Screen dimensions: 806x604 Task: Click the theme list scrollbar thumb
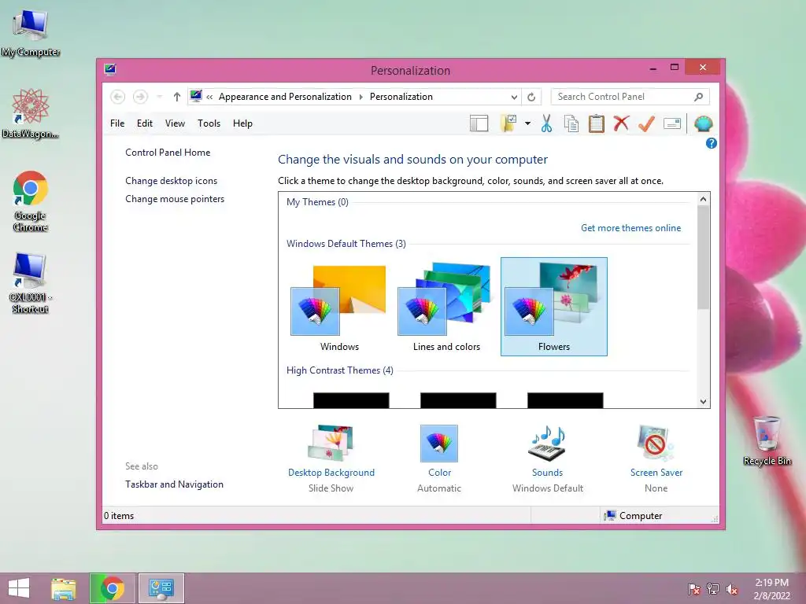click(703, 257)
